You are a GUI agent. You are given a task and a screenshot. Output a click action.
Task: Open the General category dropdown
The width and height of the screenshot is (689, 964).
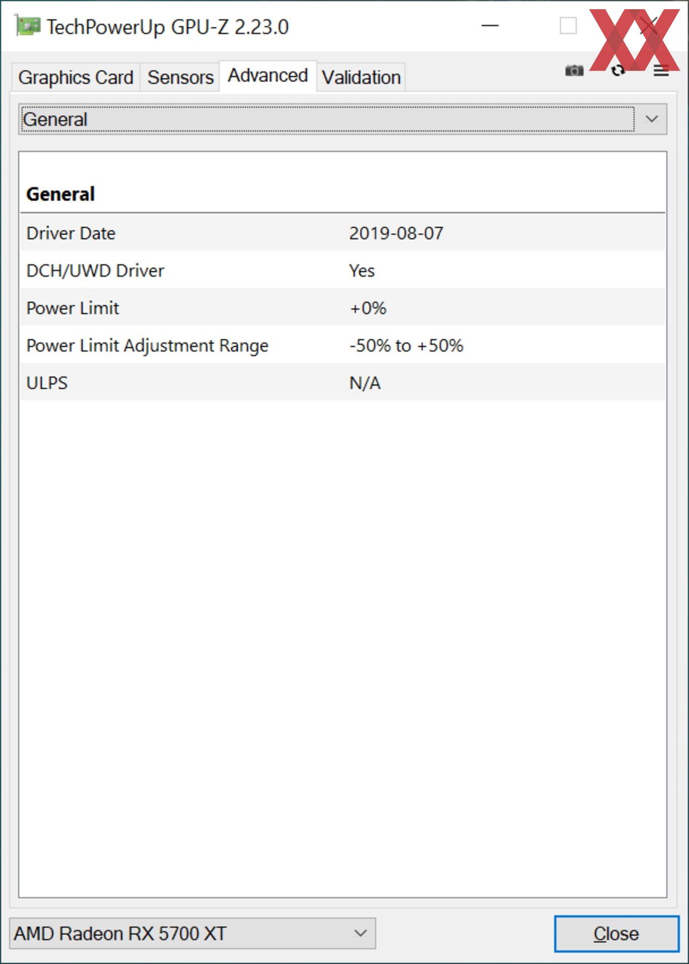[342, 119]
